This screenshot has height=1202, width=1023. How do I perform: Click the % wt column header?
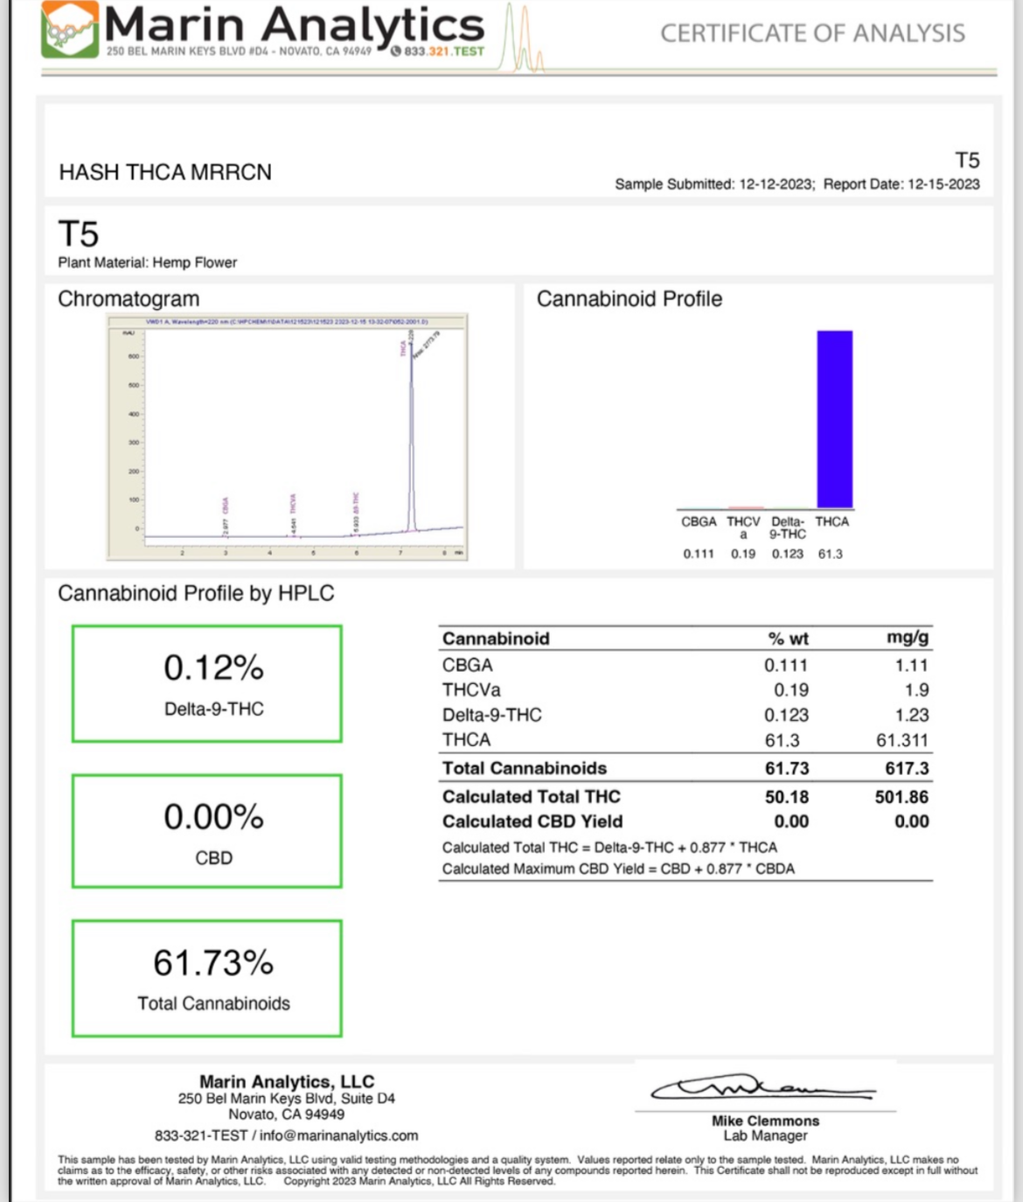point(787,639)
